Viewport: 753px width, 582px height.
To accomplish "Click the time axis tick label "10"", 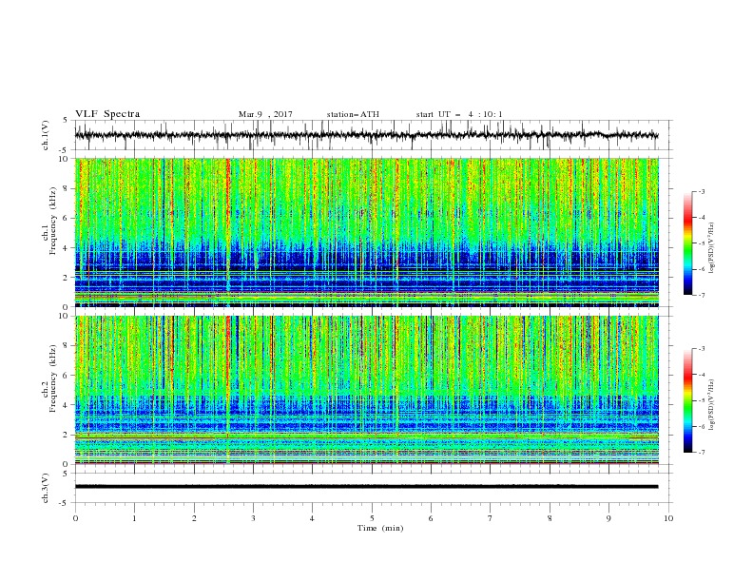I will click(668, 518).
